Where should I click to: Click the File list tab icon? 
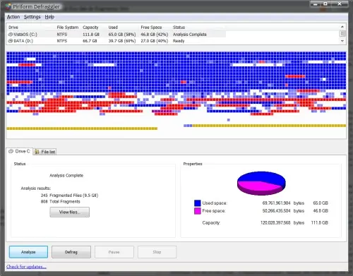click(x=37, y=152)
